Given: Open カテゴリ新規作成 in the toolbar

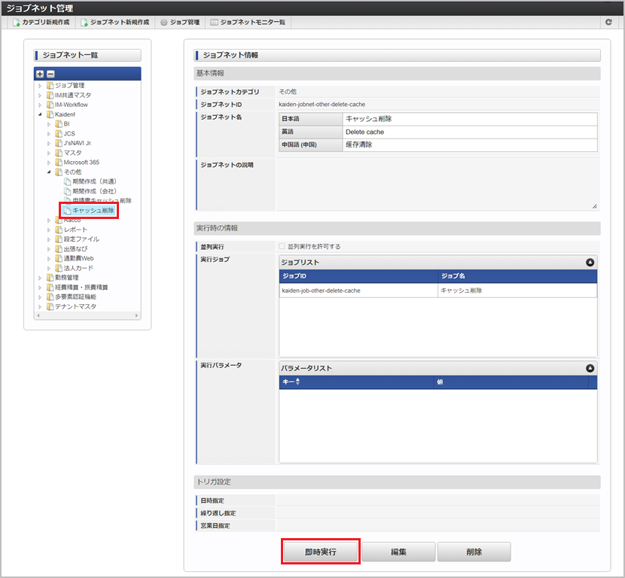Looking at the screenshot, I should (41, 23).
